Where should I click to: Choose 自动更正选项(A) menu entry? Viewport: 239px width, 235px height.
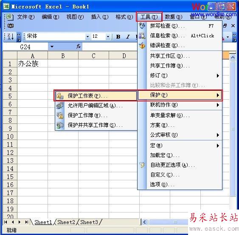click(x=180, y=165)
